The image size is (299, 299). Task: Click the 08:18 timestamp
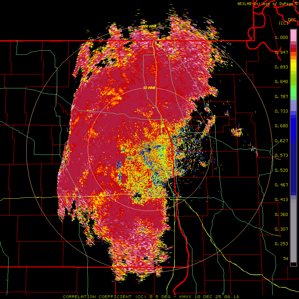coord(232,297)
